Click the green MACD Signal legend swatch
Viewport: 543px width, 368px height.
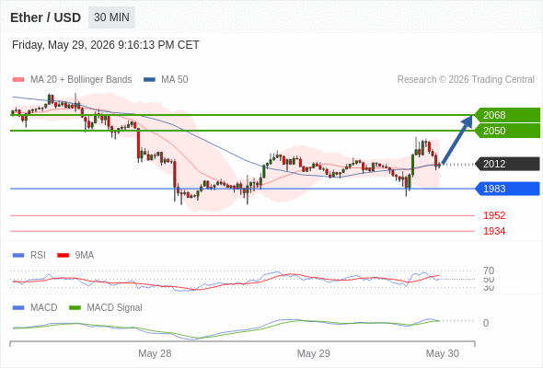point(75,308)
